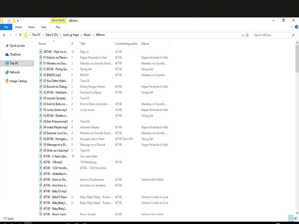Click album Seishun Girls Setlist for Ame no Doubutsuen
The width and height of the screenshot is (299, 224).
click(x=152, y=179)
